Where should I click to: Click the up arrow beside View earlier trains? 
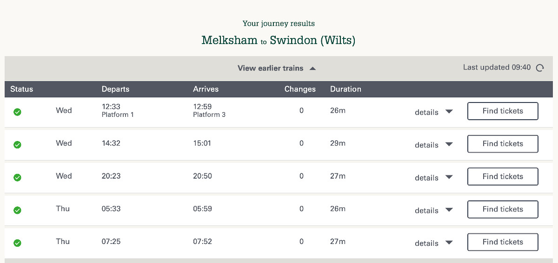pyautogui.click(x=313, y=69)
